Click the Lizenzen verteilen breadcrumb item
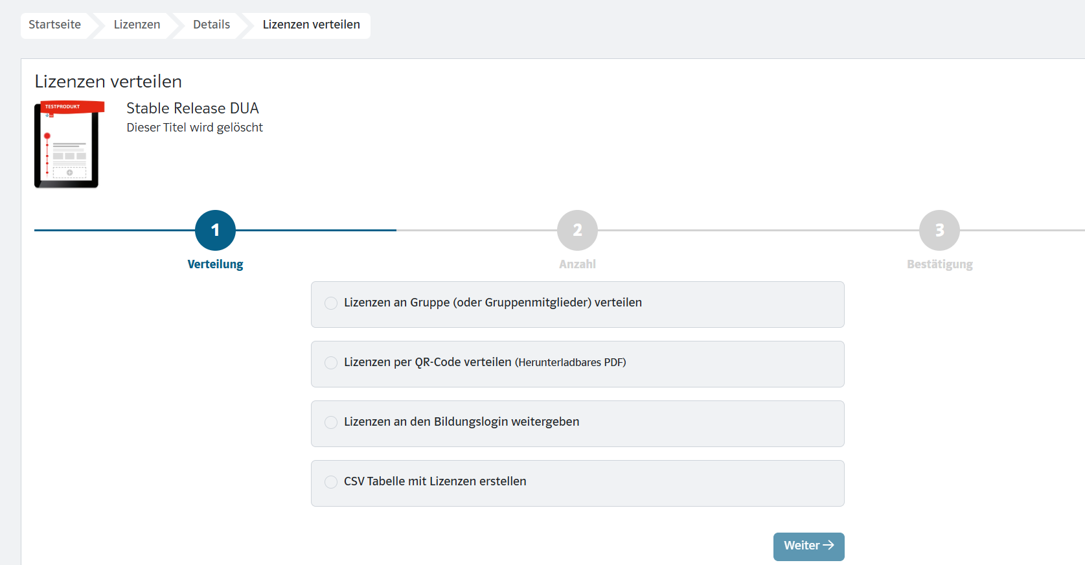The width and height of the screenshot is (1085, 565). (311, 25)
